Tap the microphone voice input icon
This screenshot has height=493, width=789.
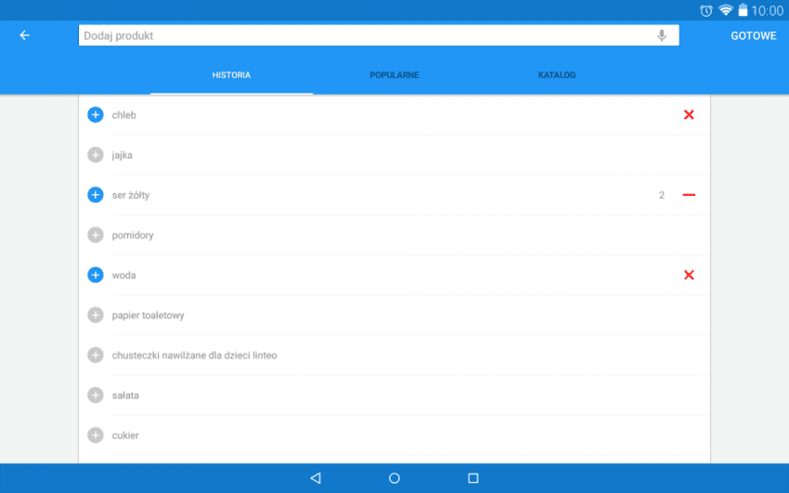[x=662, y=35]
